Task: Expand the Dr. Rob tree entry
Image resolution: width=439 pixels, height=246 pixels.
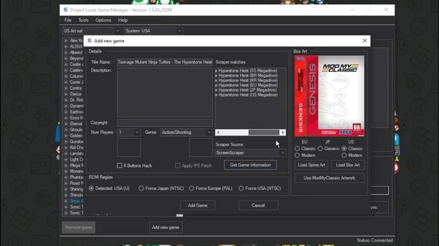Action: (x=66, y=100)
